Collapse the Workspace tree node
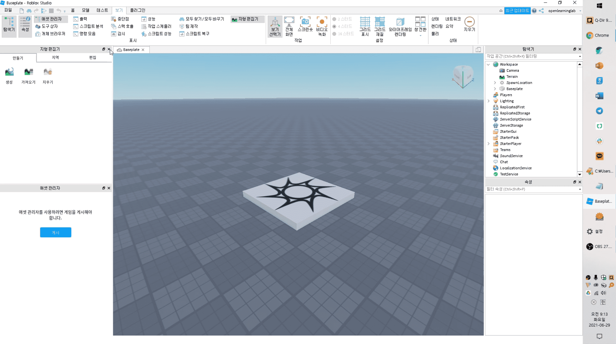 point(488,64)
